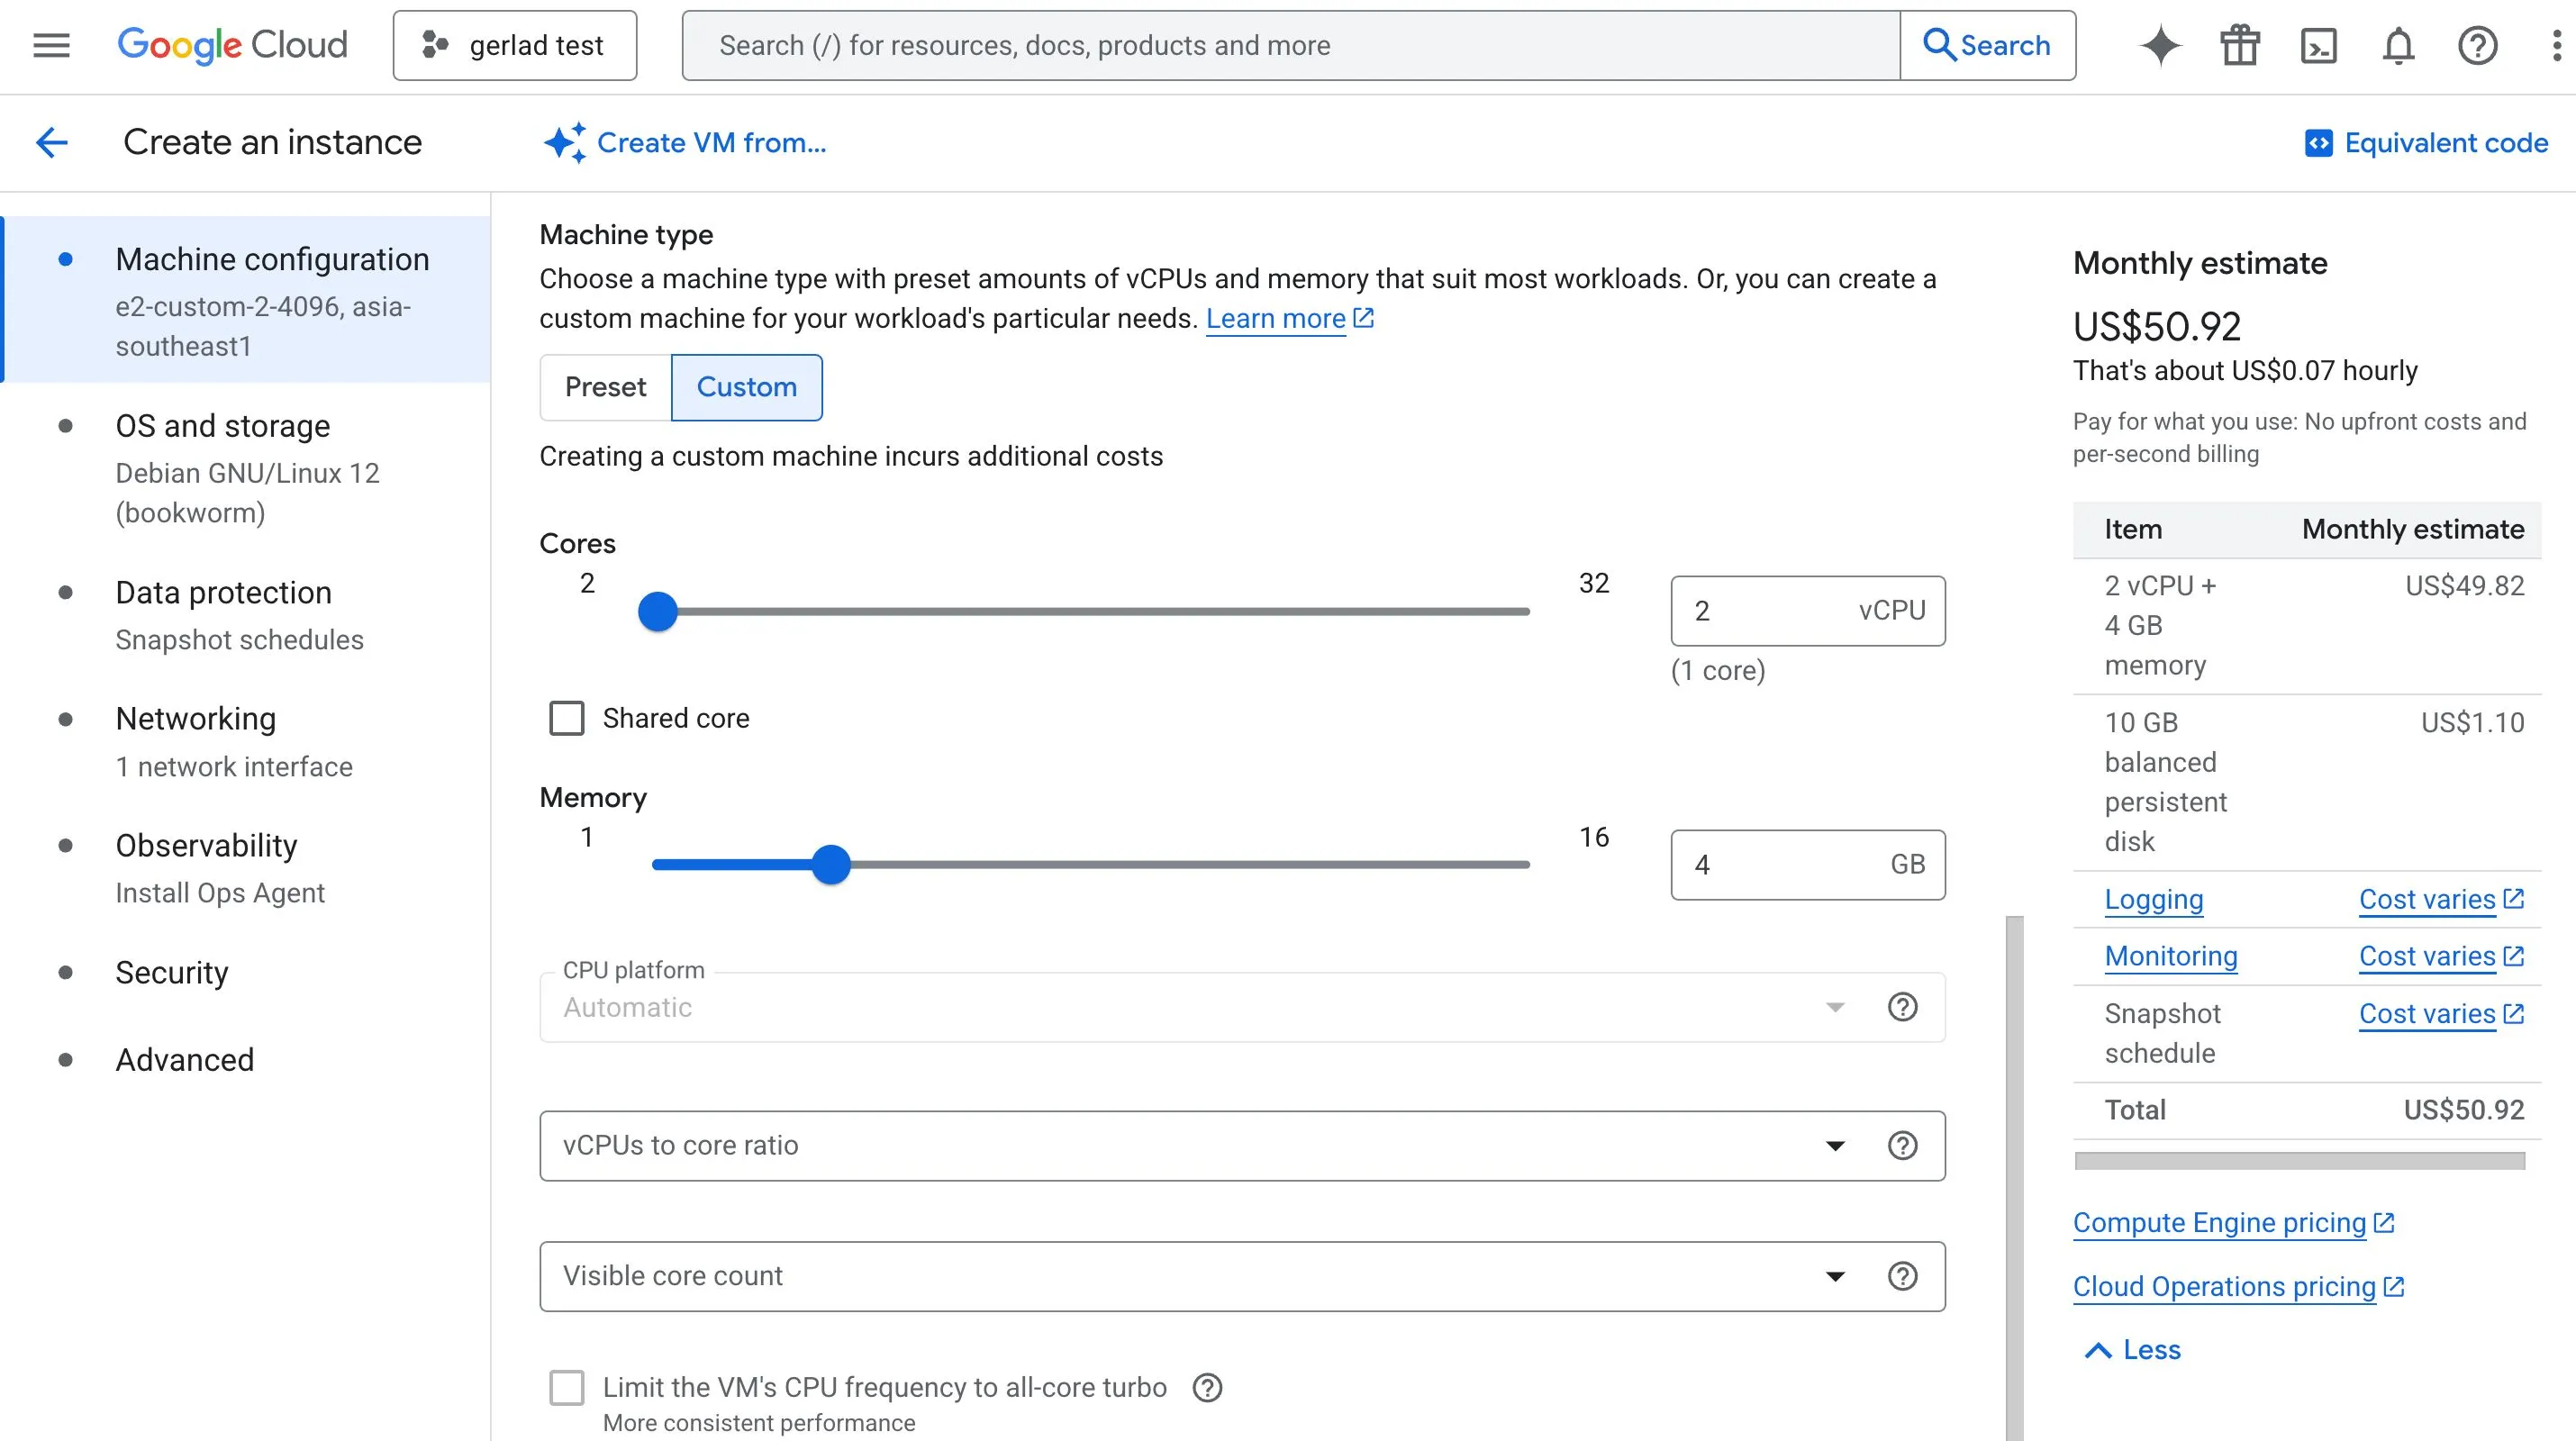Open the Logging pricing link

(2153, 899)
